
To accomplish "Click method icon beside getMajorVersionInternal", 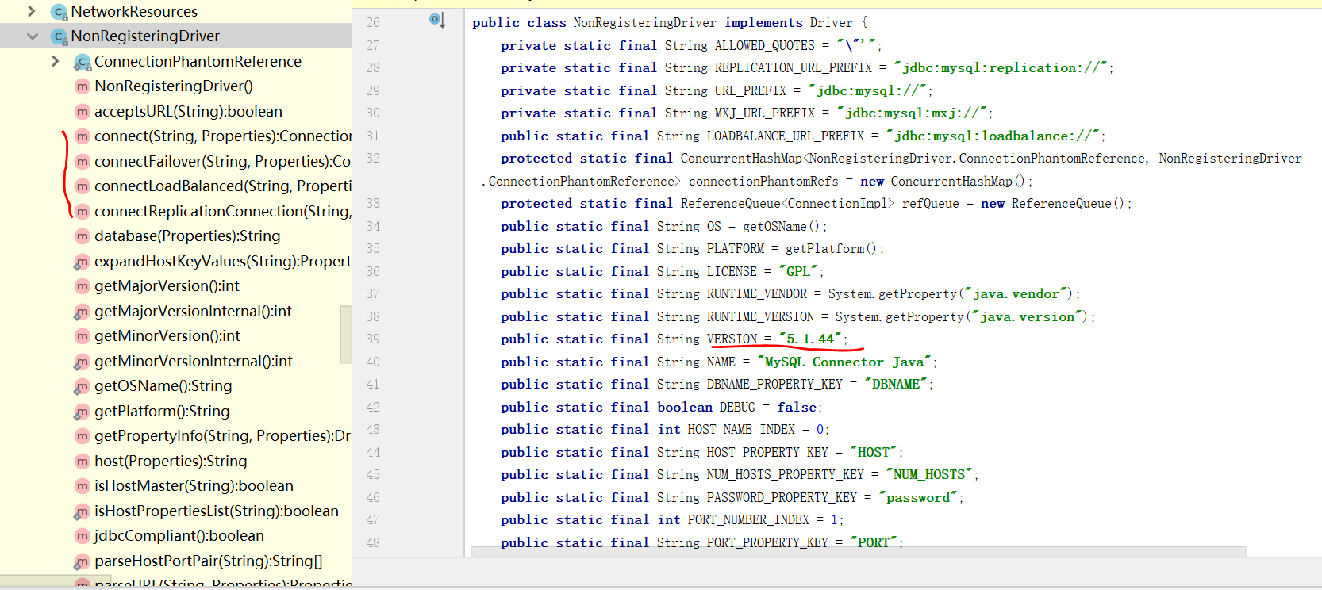I will [x=82, y=312].
